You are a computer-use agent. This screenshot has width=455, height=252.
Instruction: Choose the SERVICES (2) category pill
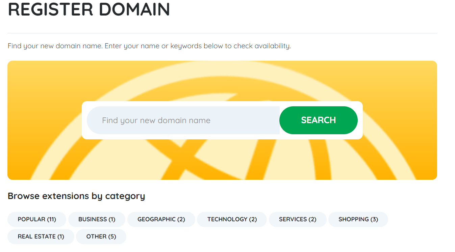coord(297,219)
